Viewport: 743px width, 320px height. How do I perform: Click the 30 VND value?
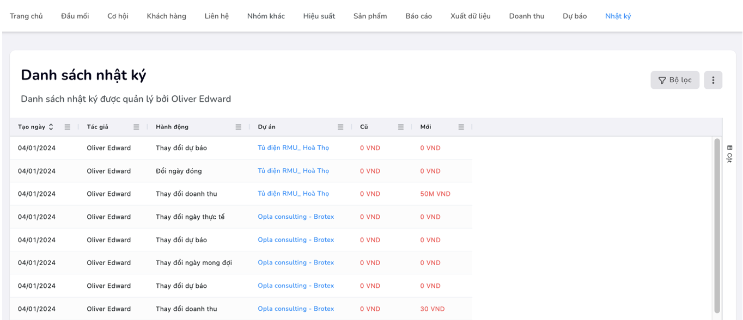[433, 309]
